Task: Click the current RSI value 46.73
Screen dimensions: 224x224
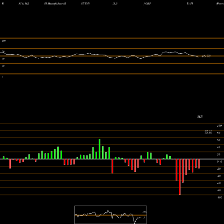Action: [x=206, y=56]
